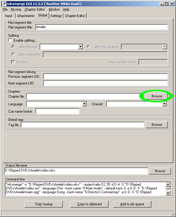Click inside the Command line text box
This screenshot has height=217, width=176.
[x=85, y=189]
